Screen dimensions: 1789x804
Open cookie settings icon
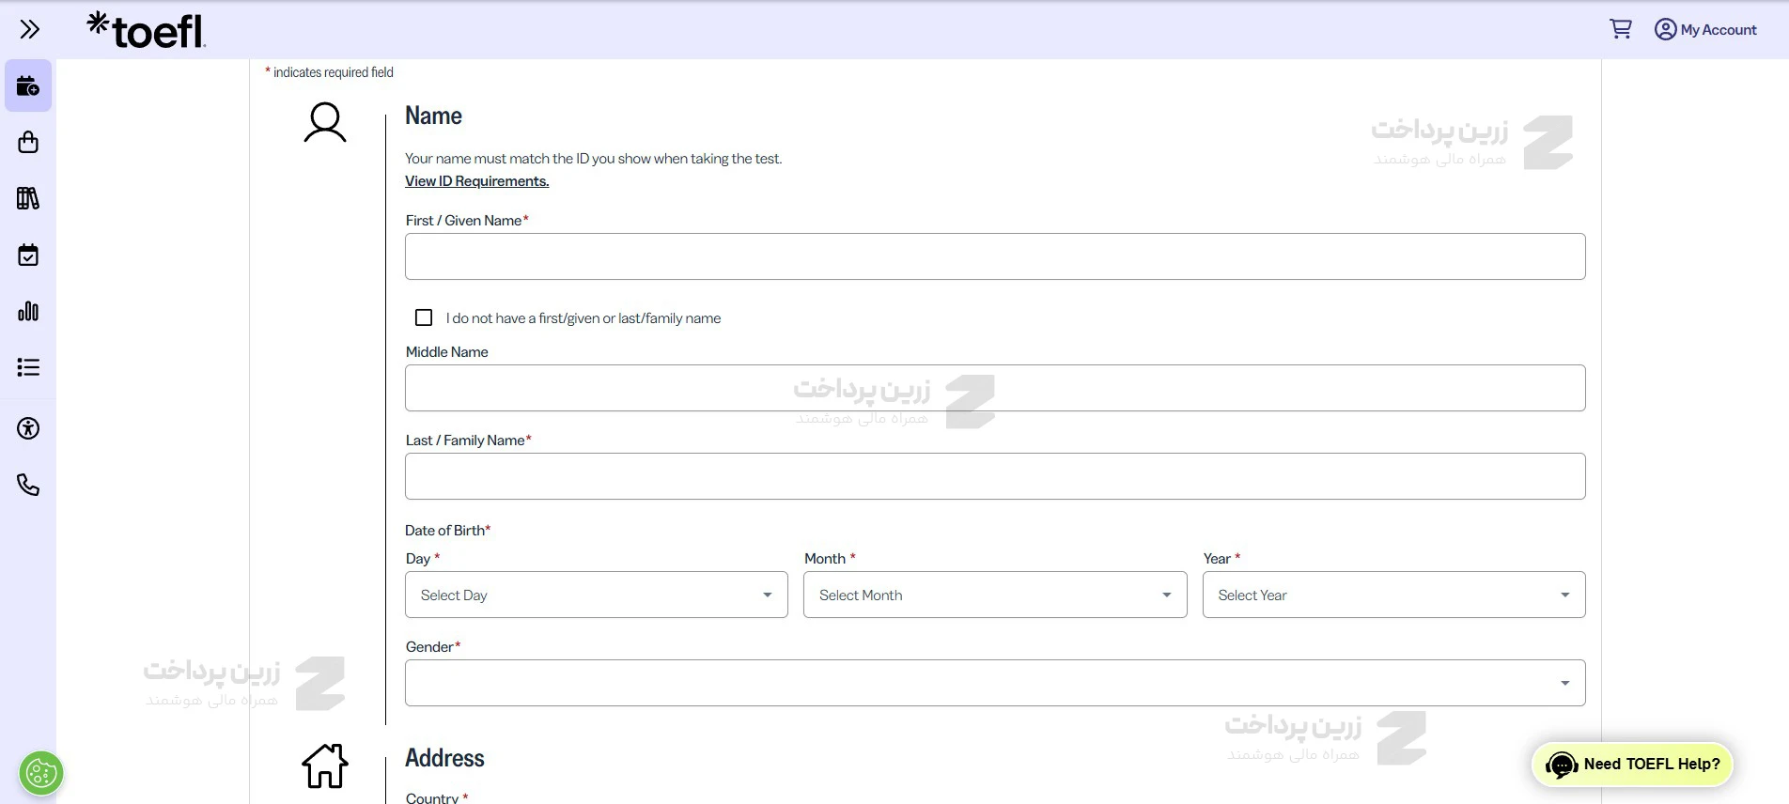tap(41, 774)
